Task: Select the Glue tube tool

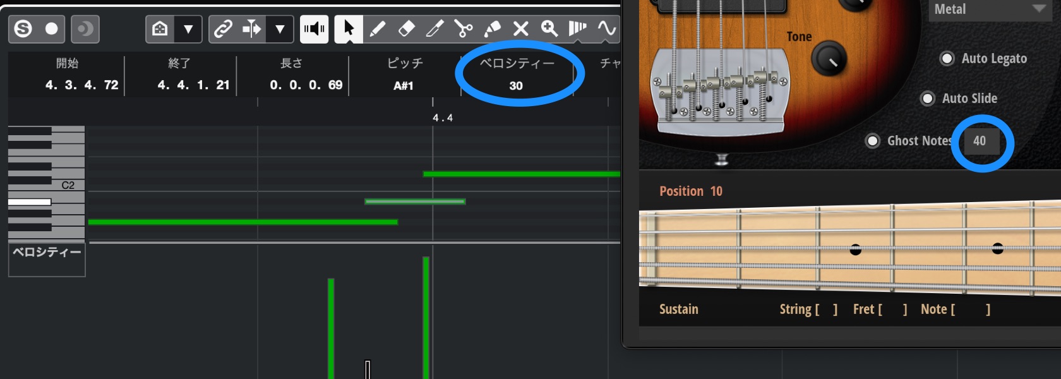Action: tap(492, 29)
